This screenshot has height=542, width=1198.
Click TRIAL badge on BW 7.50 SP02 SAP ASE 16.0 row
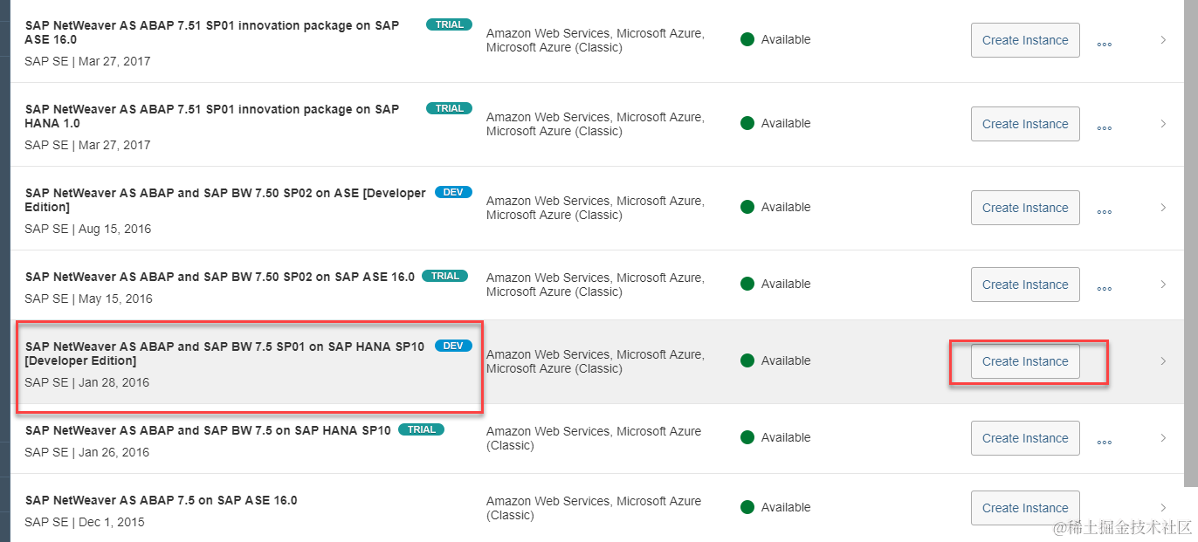(x=444, y=276)
